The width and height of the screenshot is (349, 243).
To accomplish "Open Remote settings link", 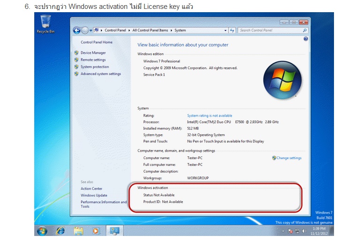I will pyautogui.click(x=93, y=60).
